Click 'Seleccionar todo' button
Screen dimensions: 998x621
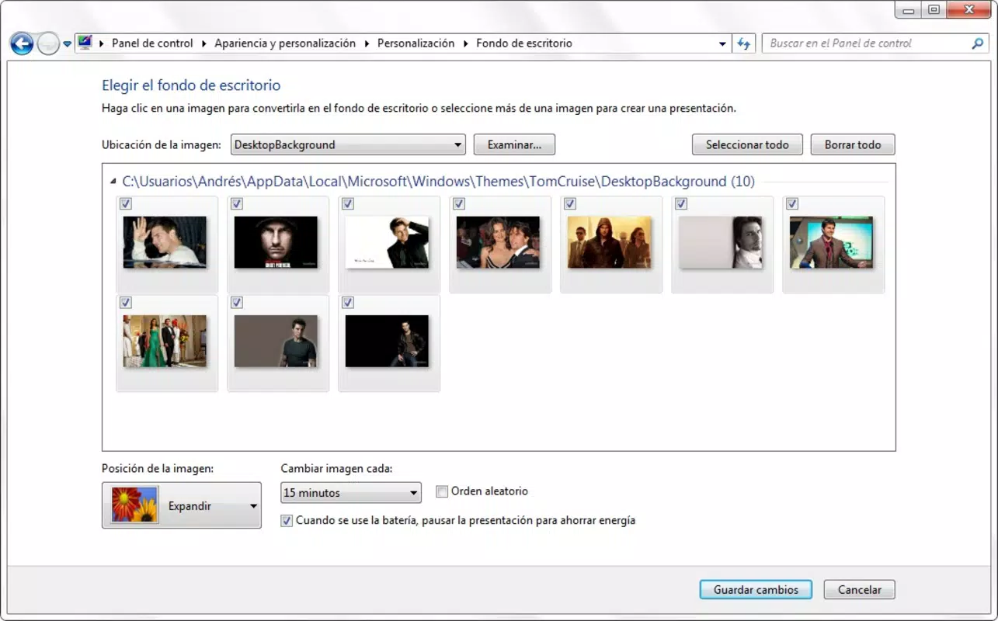pyautogui.click(x=747, y=144)
